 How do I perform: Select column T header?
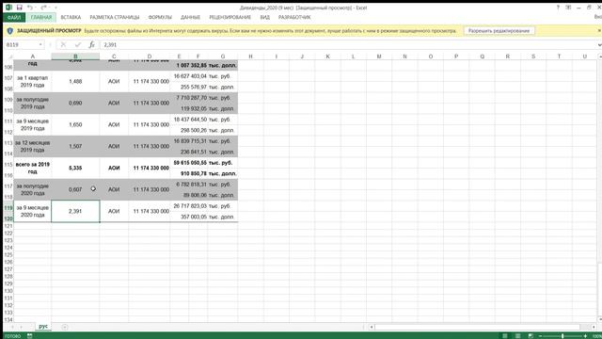(x=559, y=56)
